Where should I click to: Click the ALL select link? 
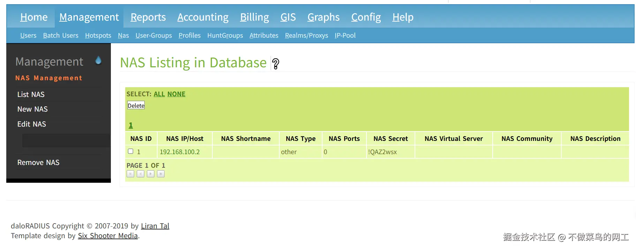pos(159,94)
